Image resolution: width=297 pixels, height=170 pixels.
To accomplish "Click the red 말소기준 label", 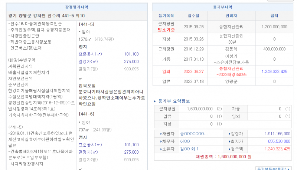I will pyautogui.click(x=166, y=30).
